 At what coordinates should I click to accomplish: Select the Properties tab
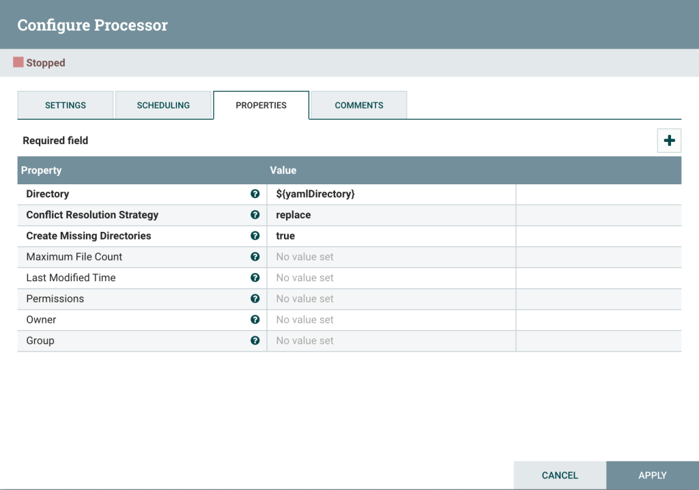(x=261, y=105)
